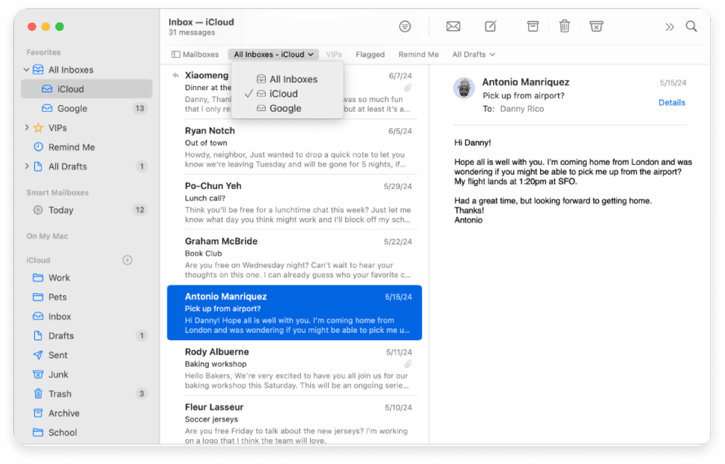Image resolution: width=725 pixels, height=464 pixels.
Task: Click the Smart Mailboxes section header
Action: coord(57,193)
